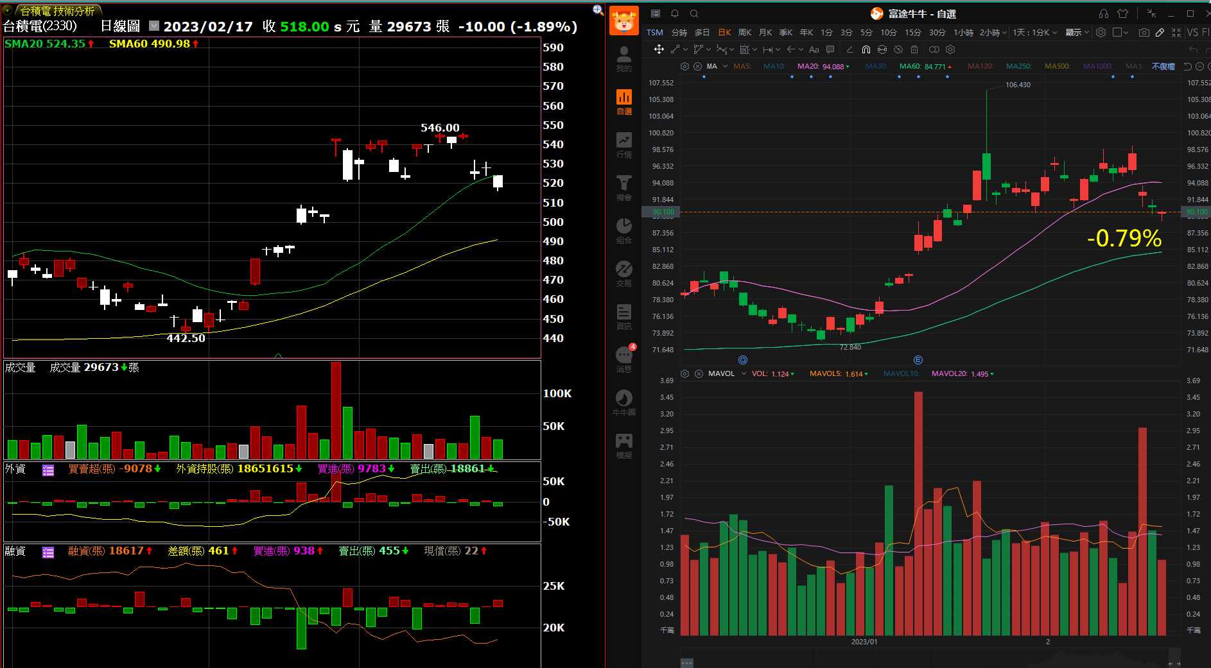Switch to the 月K monthly tab
Screen dimensions: 1211x668
point(765,32)
